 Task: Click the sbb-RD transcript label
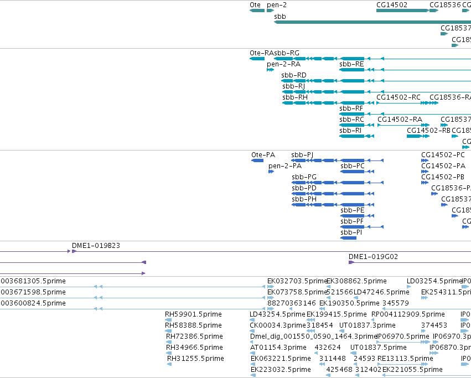(294, 75)
